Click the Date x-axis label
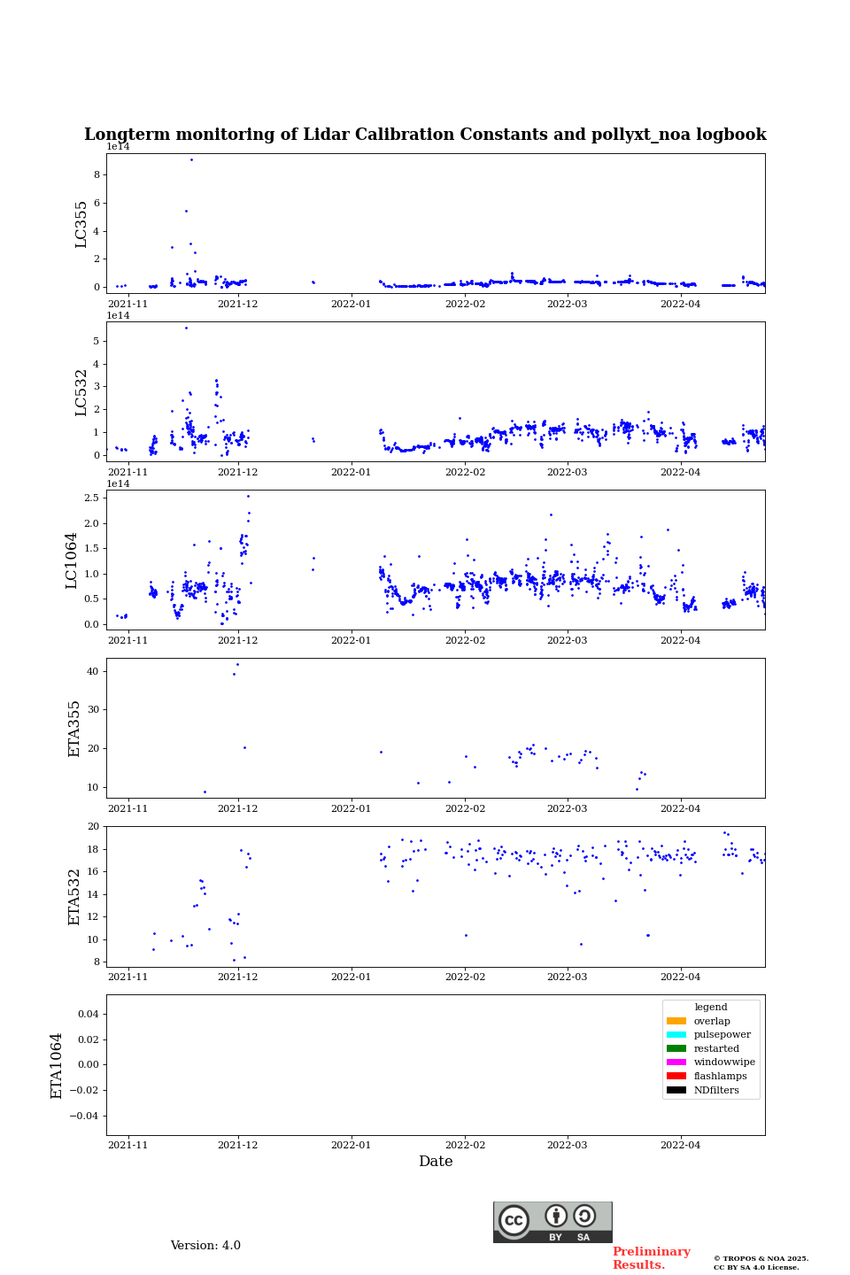The width and height of the screenshot is (850, 1275). pos(436,1162)
